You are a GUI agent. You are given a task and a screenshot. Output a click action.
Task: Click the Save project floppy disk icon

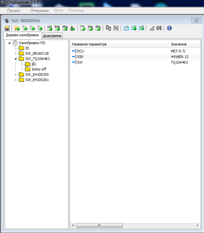[x=7, y=28]
